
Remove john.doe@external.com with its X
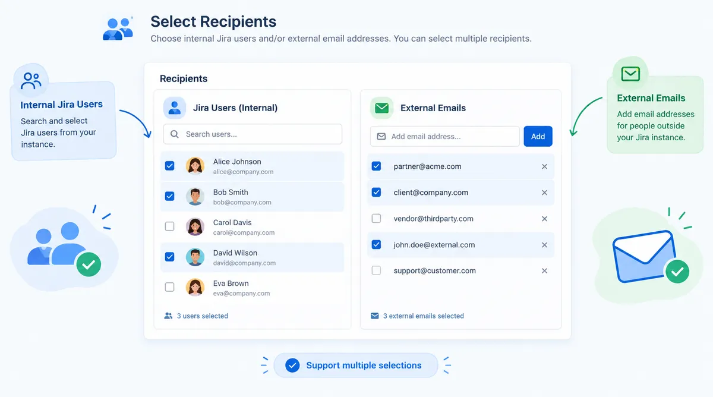544,245
